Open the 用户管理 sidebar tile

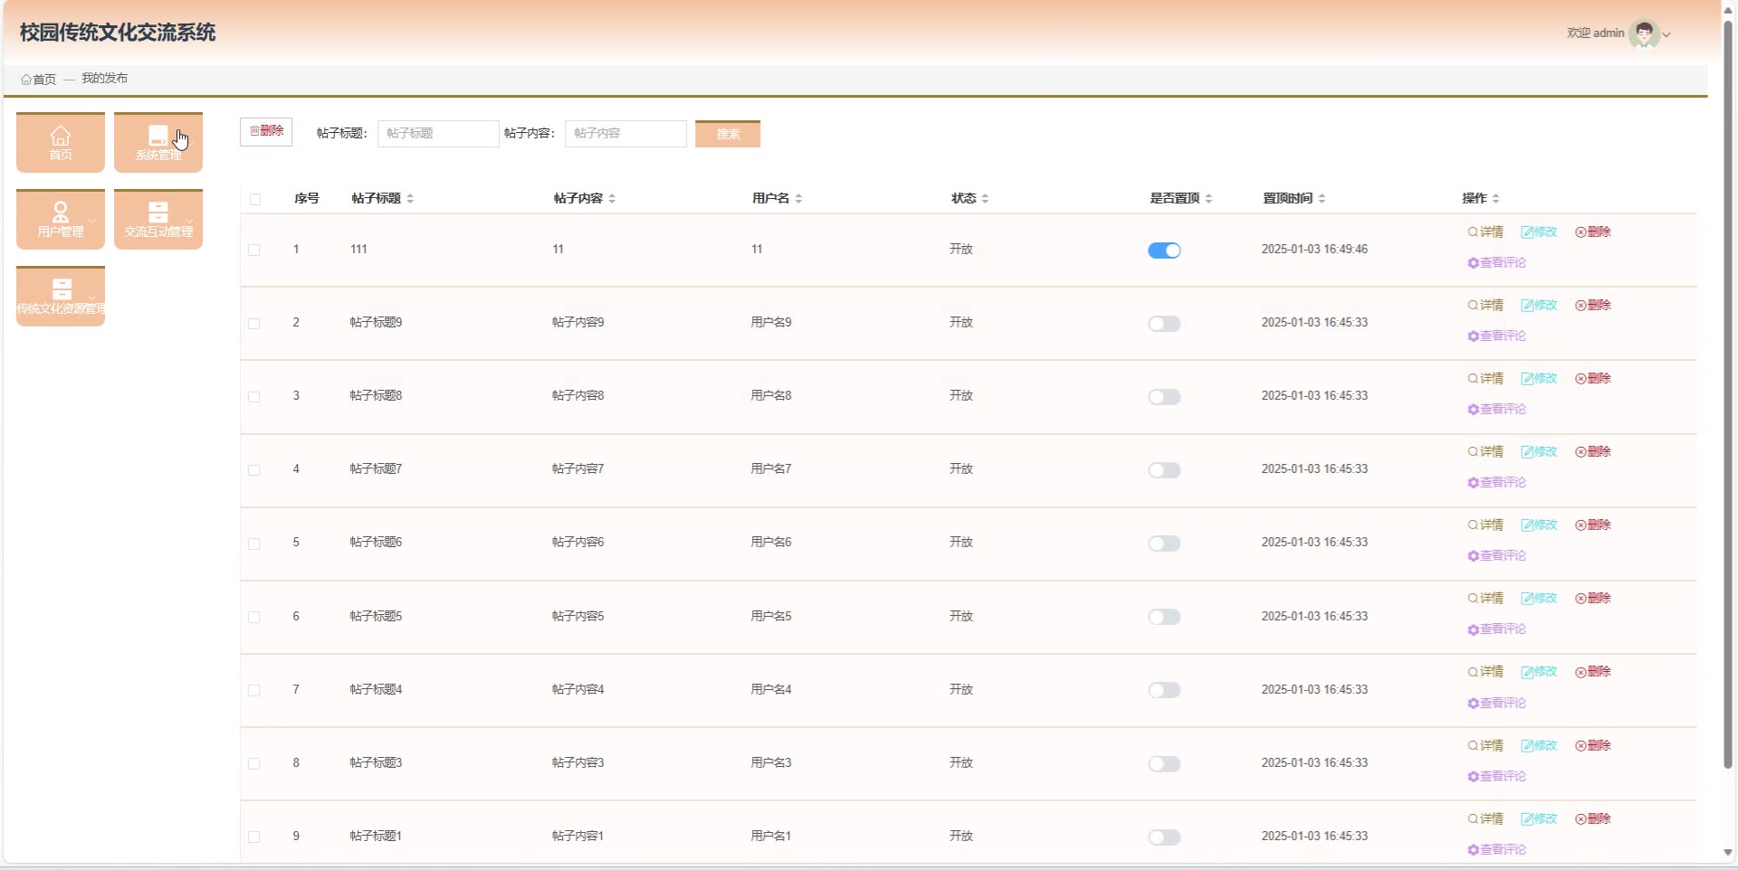(61, 219)
